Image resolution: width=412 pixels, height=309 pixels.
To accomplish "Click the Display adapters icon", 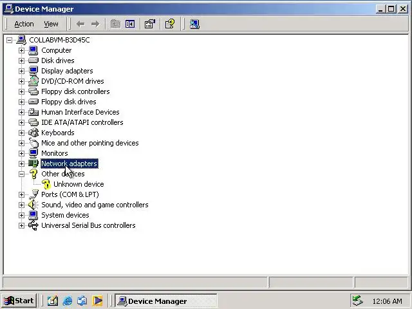I will [33, 71].
